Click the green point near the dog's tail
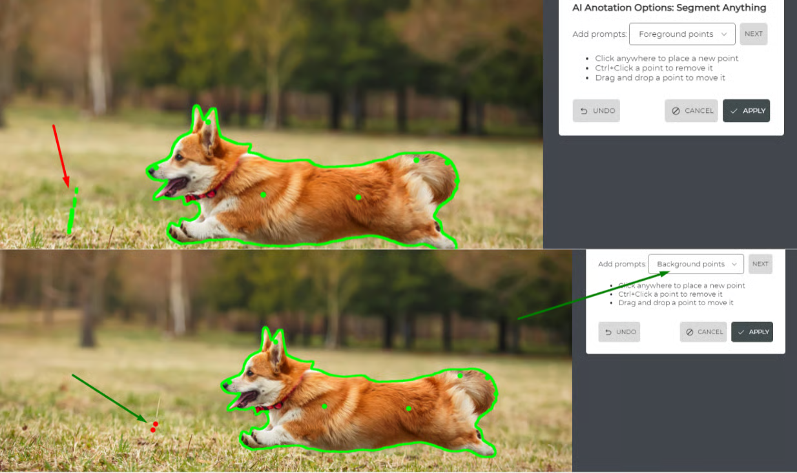The height and width of the screenshot is (473, 797). point(417,159)
